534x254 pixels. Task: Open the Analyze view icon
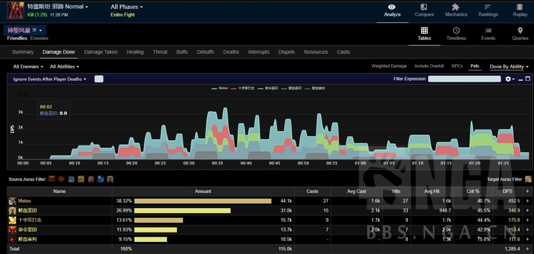[x=392, y=7]
